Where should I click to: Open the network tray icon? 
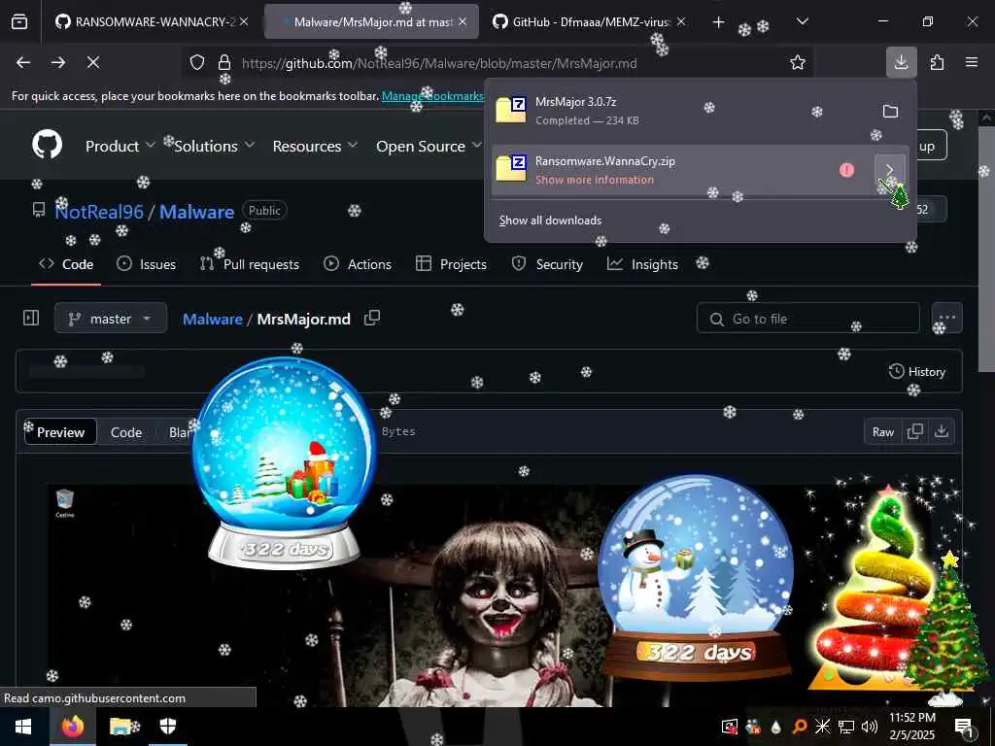click(x=846, y=727)
